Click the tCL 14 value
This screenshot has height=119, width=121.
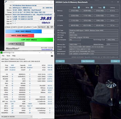[12, 74]
